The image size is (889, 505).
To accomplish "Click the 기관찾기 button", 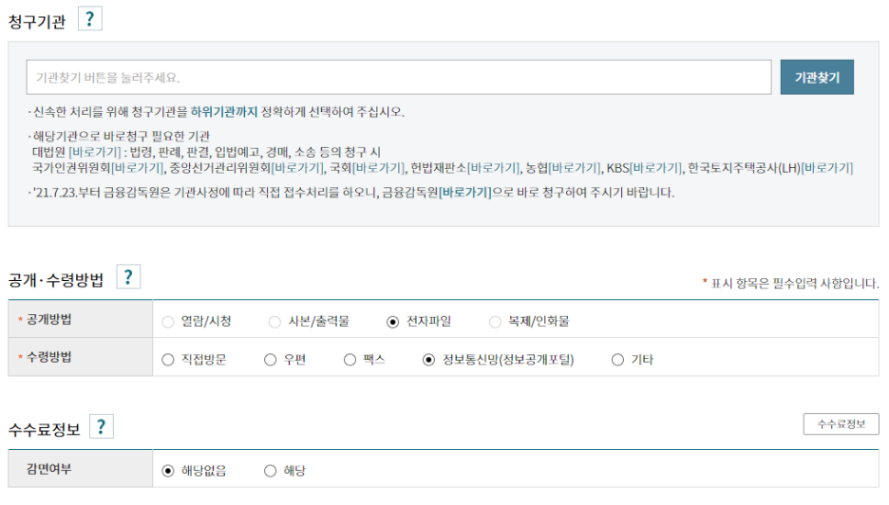I will [x=817, y=78].
